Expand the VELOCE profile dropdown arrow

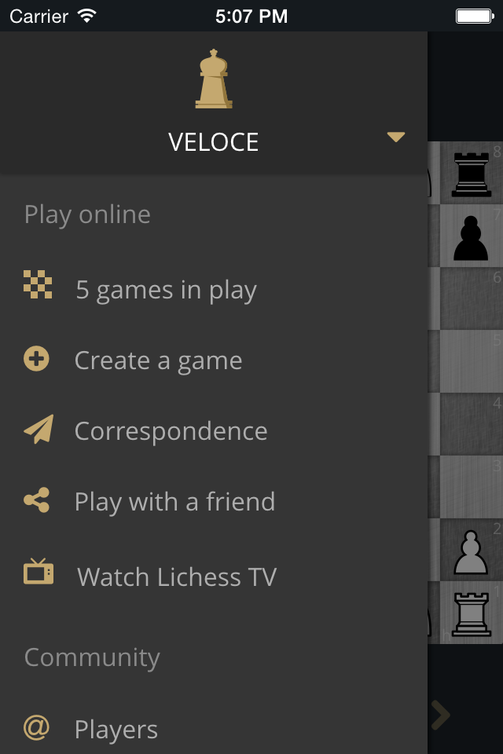[395, 137]
